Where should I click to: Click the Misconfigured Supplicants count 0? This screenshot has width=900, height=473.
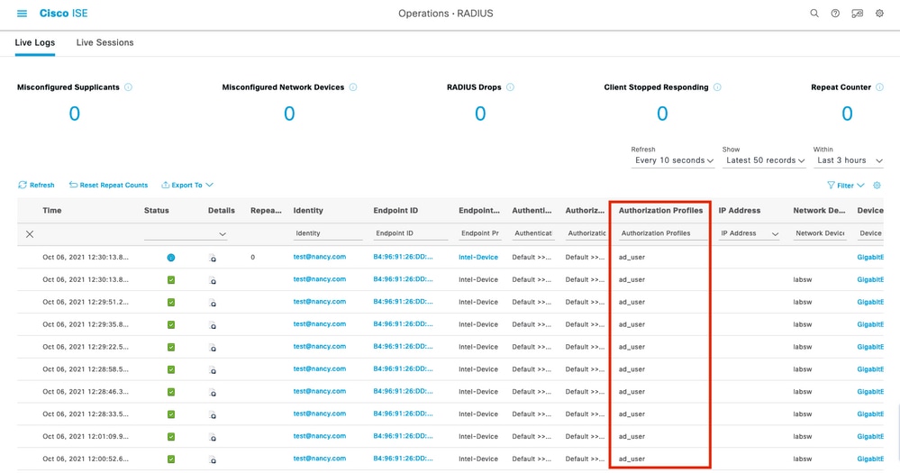[74, 114]
